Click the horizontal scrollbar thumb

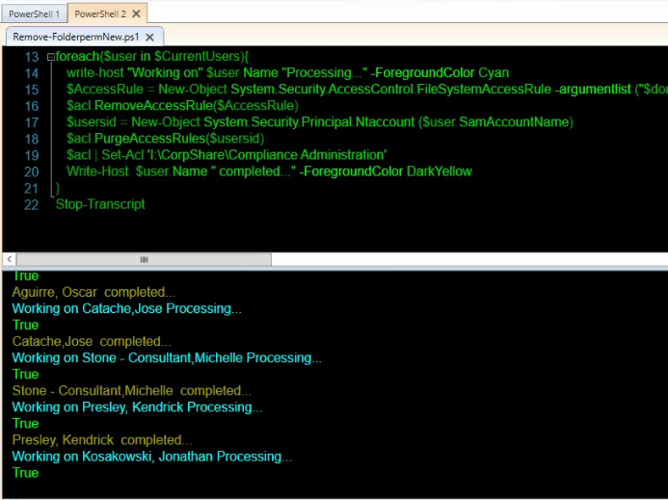(145, 260)
